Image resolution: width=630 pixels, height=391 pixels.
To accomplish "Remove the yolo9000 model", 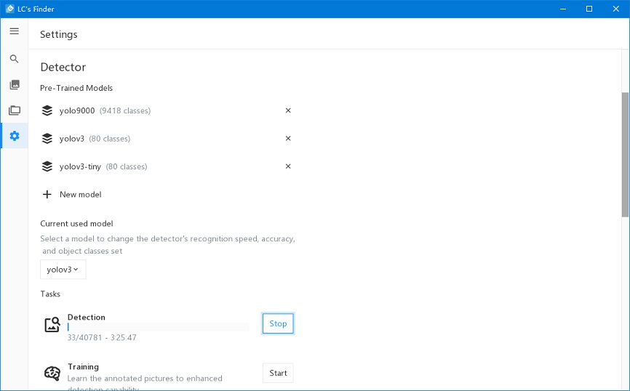I will pyautogui.click(x=288, y=110).
